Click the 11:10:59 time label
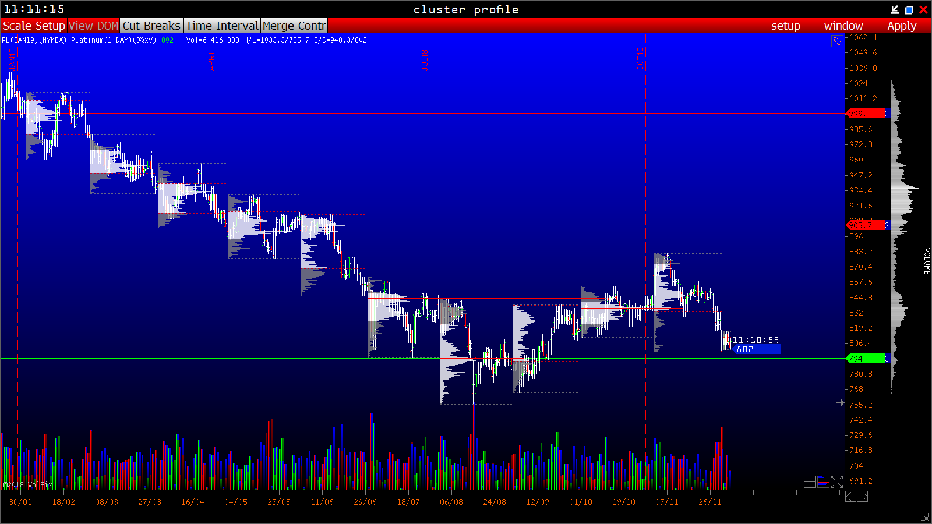 [755, 340]
